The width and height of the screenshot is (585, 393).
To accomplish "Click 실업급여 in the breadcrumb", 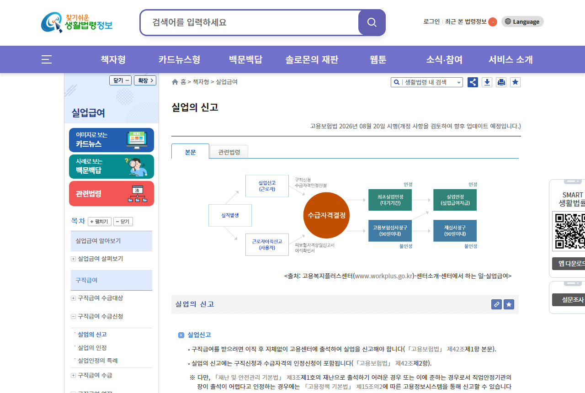I will [x=227, y=82].
